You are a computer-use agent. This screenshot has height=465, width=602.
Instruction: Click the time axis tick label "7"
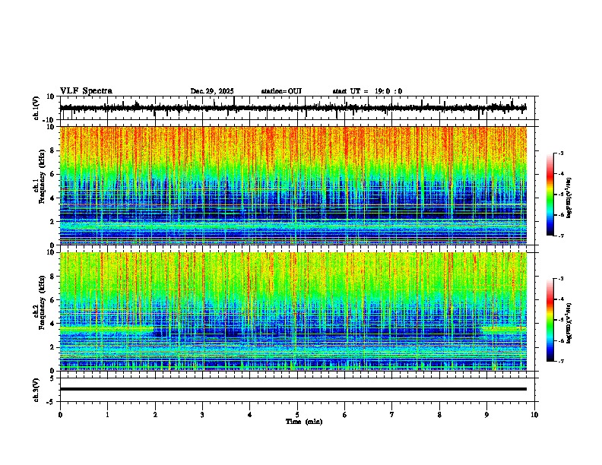(x=392, y=415)
